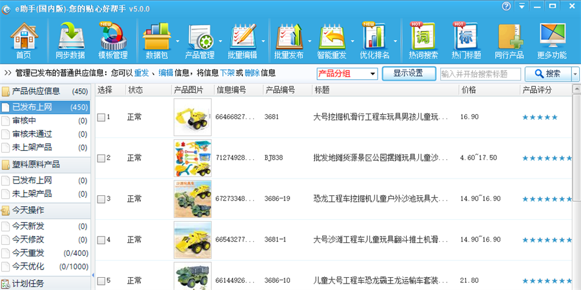Select 审核中 in left sidebar
Viewport: 581px width, 290px height.
(x=25, y=121)
